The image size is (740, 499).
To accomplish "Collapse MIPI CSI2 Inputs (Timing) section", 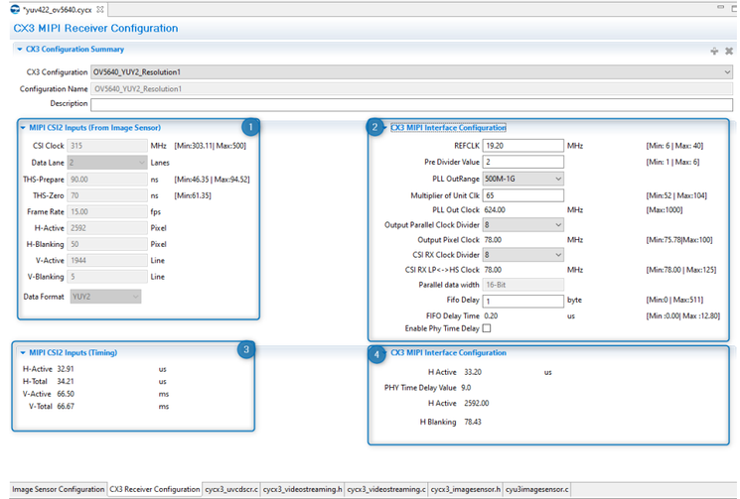I will [23, 351].
